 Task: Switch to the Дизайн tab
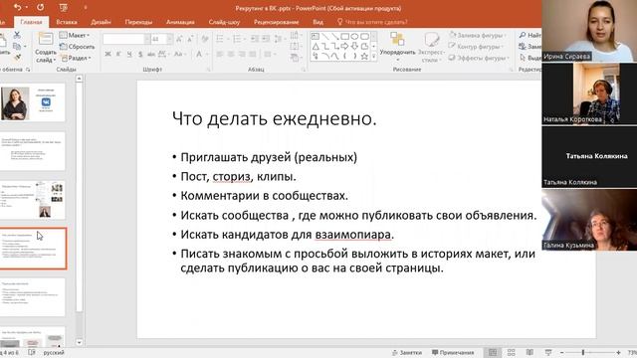point(101,22)
